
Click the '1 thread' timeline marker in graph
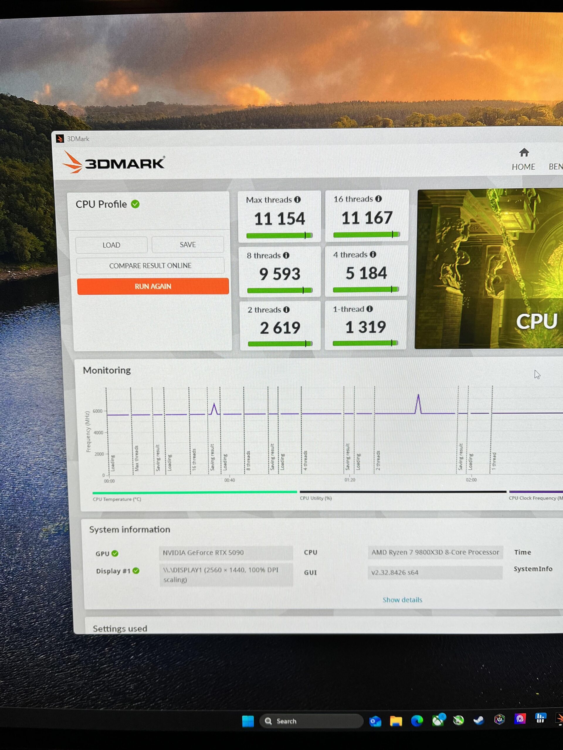[x=494, y=461]
